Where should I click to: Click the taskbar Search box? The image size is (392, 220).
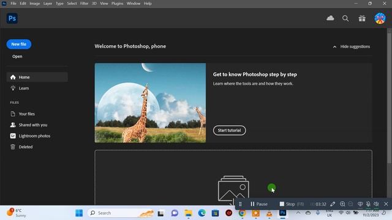[x=121, y=213]
